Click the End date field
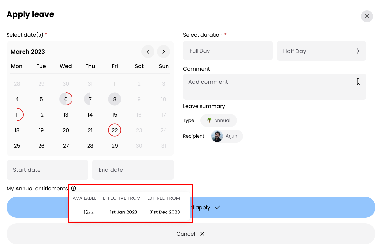The image size is (382, 252). click(x=133, y=170)
